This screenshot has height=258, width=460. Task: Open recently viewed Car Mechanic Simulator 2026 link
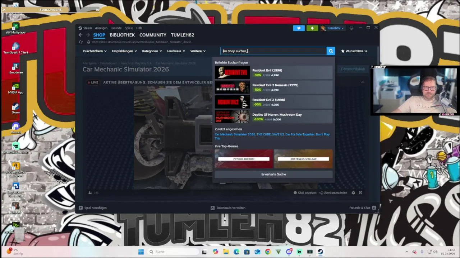[235, 134]
